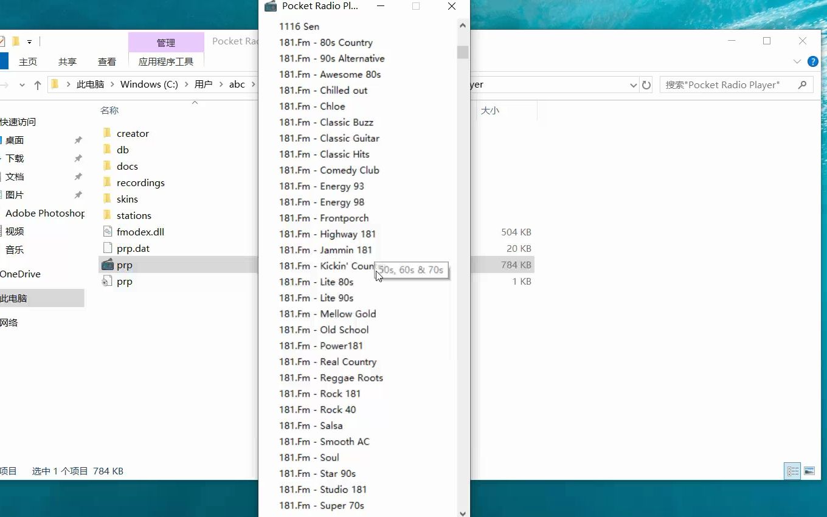Click pin icon next to 桌面
The width and height of the screenshot is (827, 517).
point(78,141)
